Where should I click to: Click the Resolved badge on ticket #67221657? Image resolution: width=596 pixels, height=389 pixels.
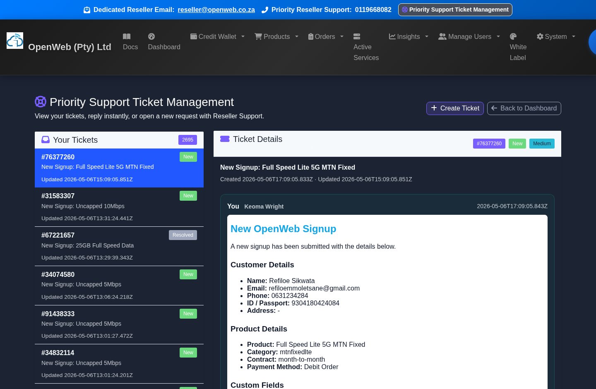pyautogui.click(x=183, y=235)
